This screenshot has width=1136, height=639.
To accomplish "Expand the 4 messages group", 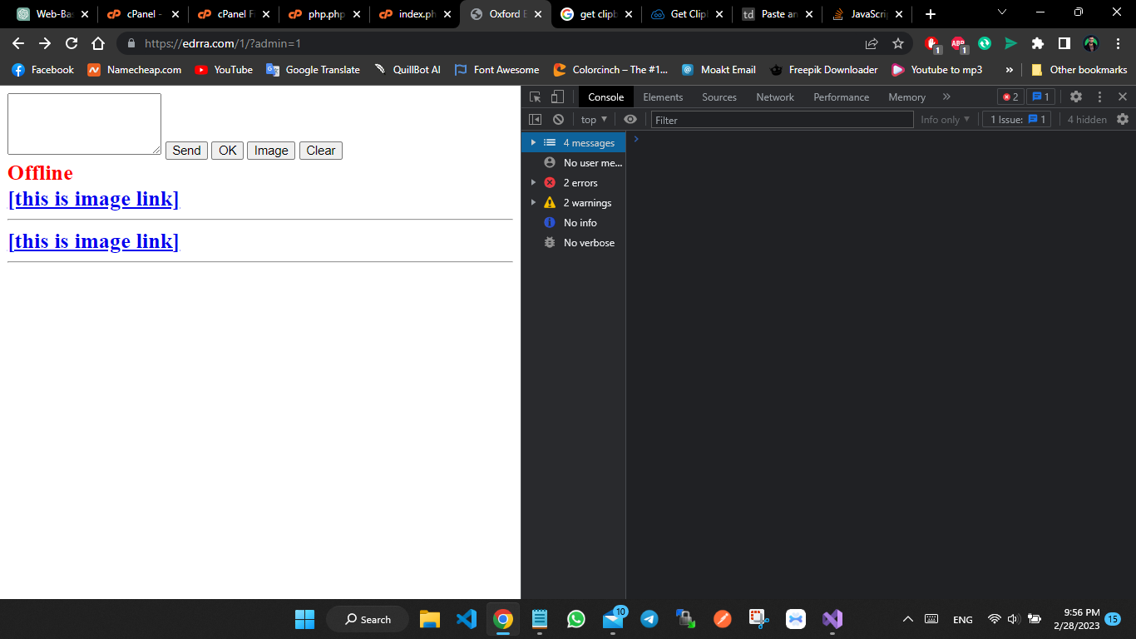I will tap(533, 143).
